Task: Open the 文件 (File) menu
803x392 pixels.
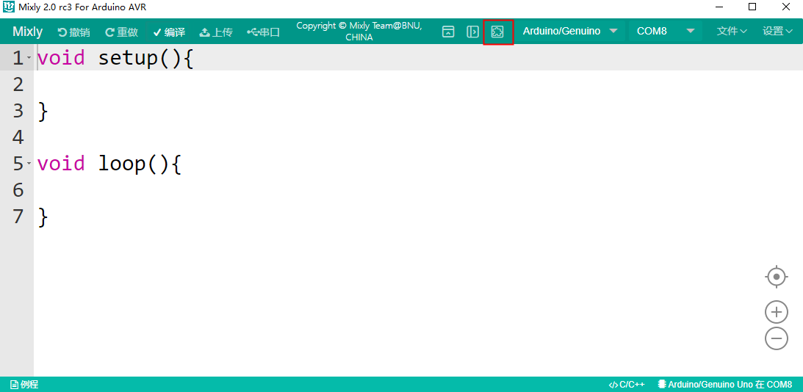Action: pos(732,31)
